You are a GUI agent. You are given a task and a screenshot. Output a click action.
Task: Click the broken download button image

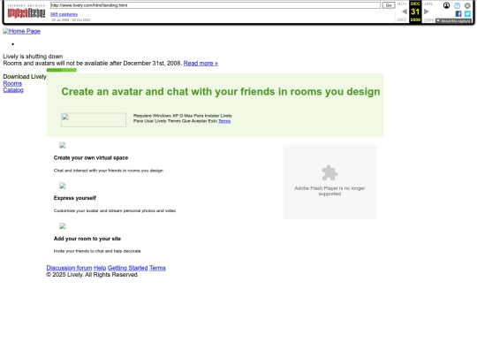click(94, 120)
